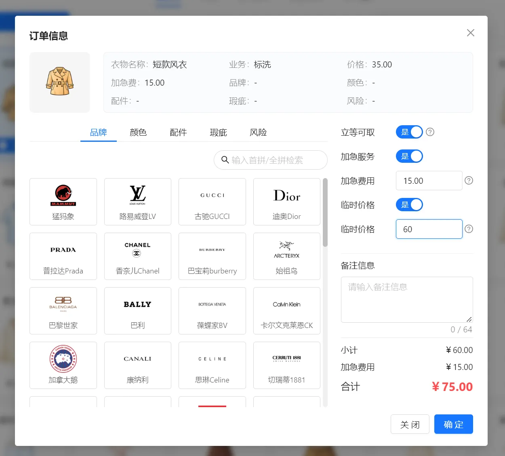This screenshot has width=505, height=456.
Task: Click the 关闭 button
Action: (410, 424)
